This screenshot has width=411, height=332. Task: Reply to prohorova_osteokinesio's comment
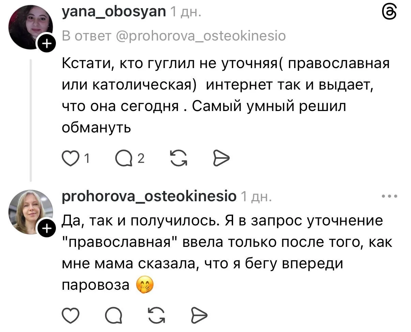(x=113, y=316)
